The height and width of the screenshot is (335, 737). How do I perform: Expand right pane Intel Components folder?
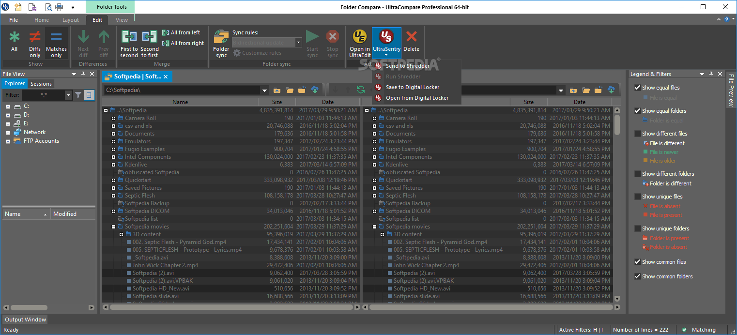tap(374, 157)
